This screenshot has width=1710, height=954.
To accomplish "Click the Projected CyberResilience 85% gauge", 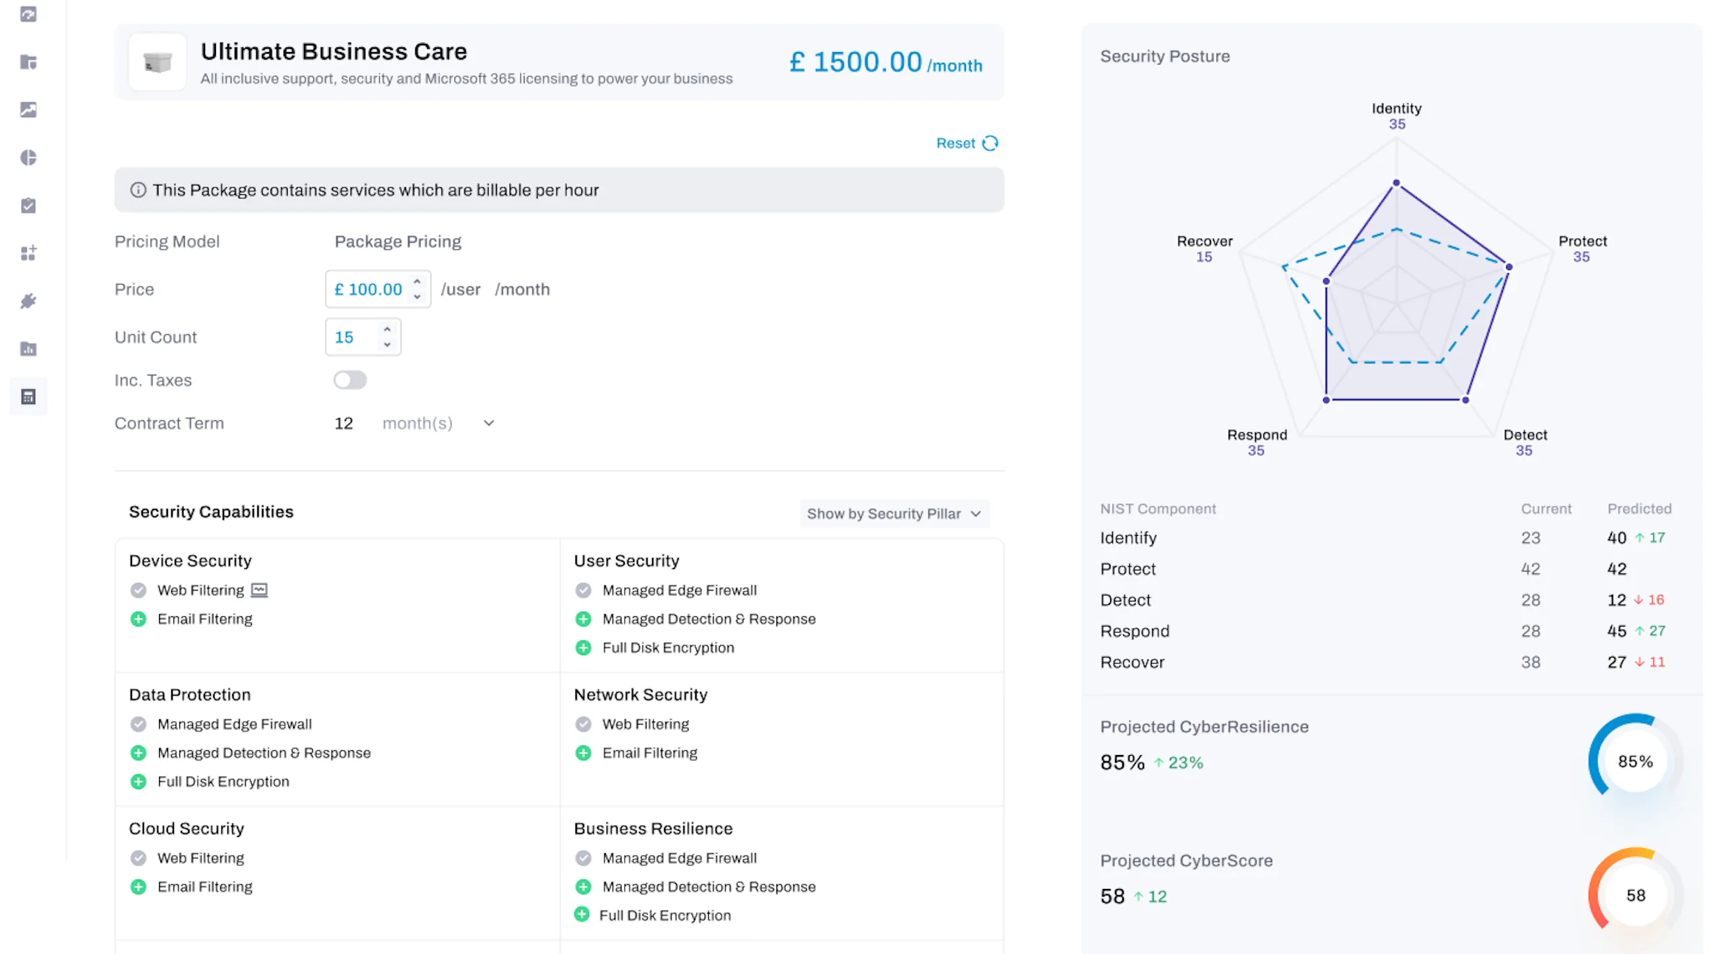I will [x=1634, y=762].
